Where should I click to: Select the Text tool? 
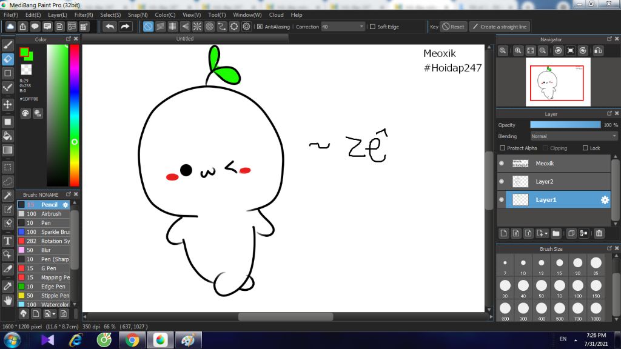point(7,241)
